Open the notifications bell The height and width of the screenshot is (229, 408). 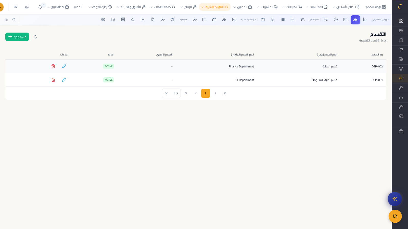(40, 7)
